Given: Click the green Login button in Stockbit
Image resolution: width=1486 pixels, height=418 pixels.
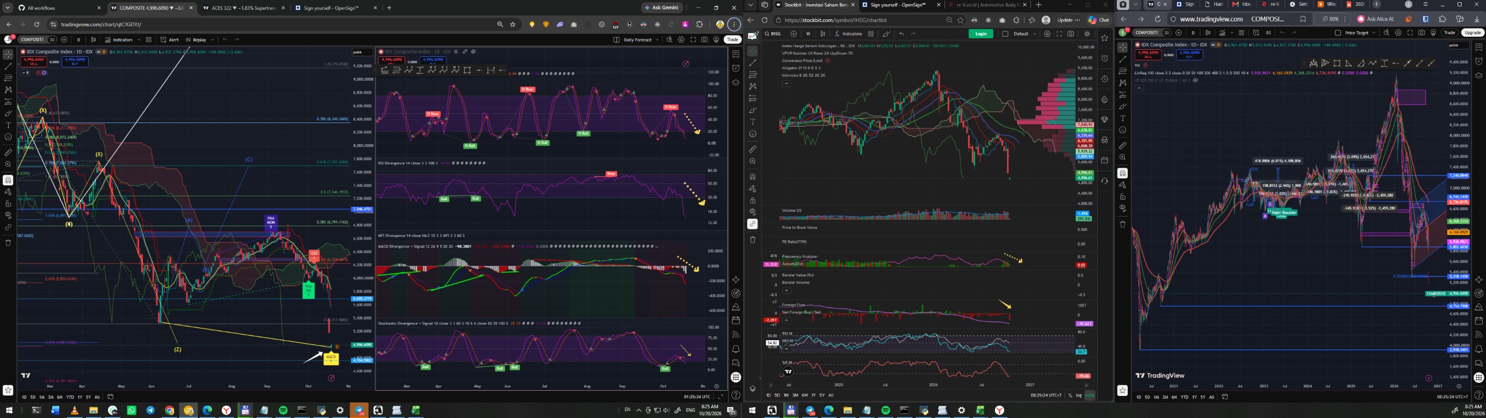Looking at the screenshot, I should [x=981, y=34].
